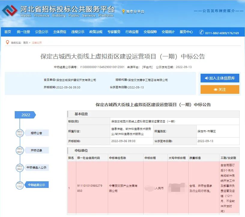
Task: Click the orange 关注 button
Action: click(220, 89)
